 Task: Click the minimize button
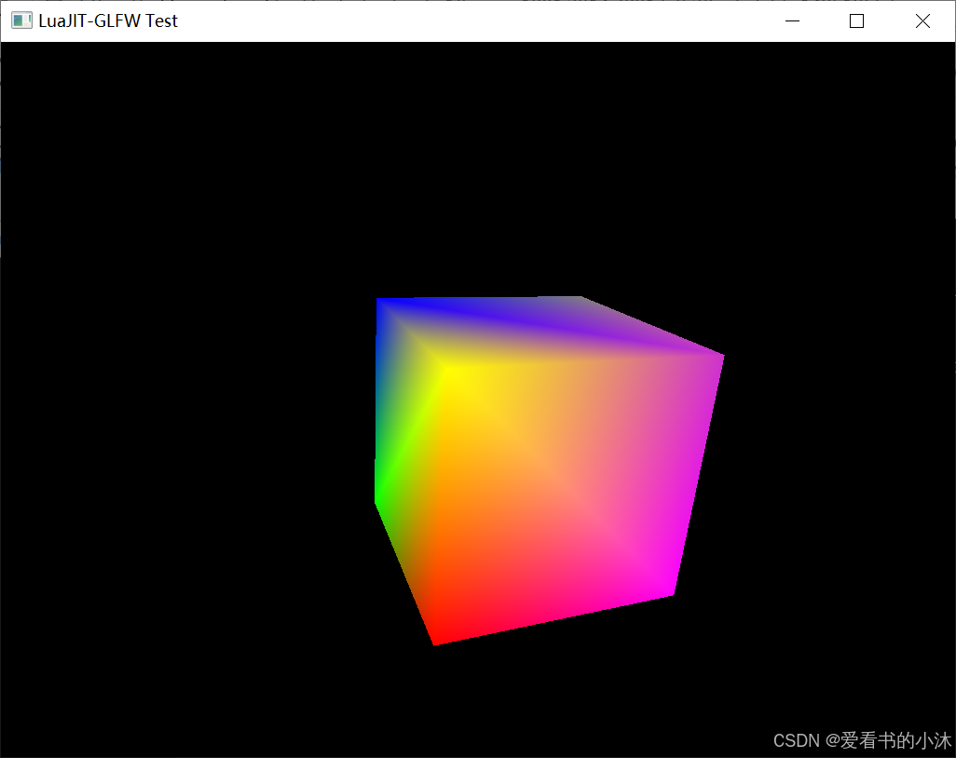click(x=791, y=20)
